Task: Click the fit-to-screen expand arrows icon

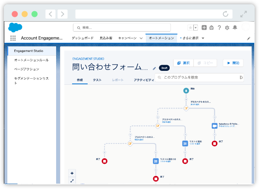Action: [72, 181]
